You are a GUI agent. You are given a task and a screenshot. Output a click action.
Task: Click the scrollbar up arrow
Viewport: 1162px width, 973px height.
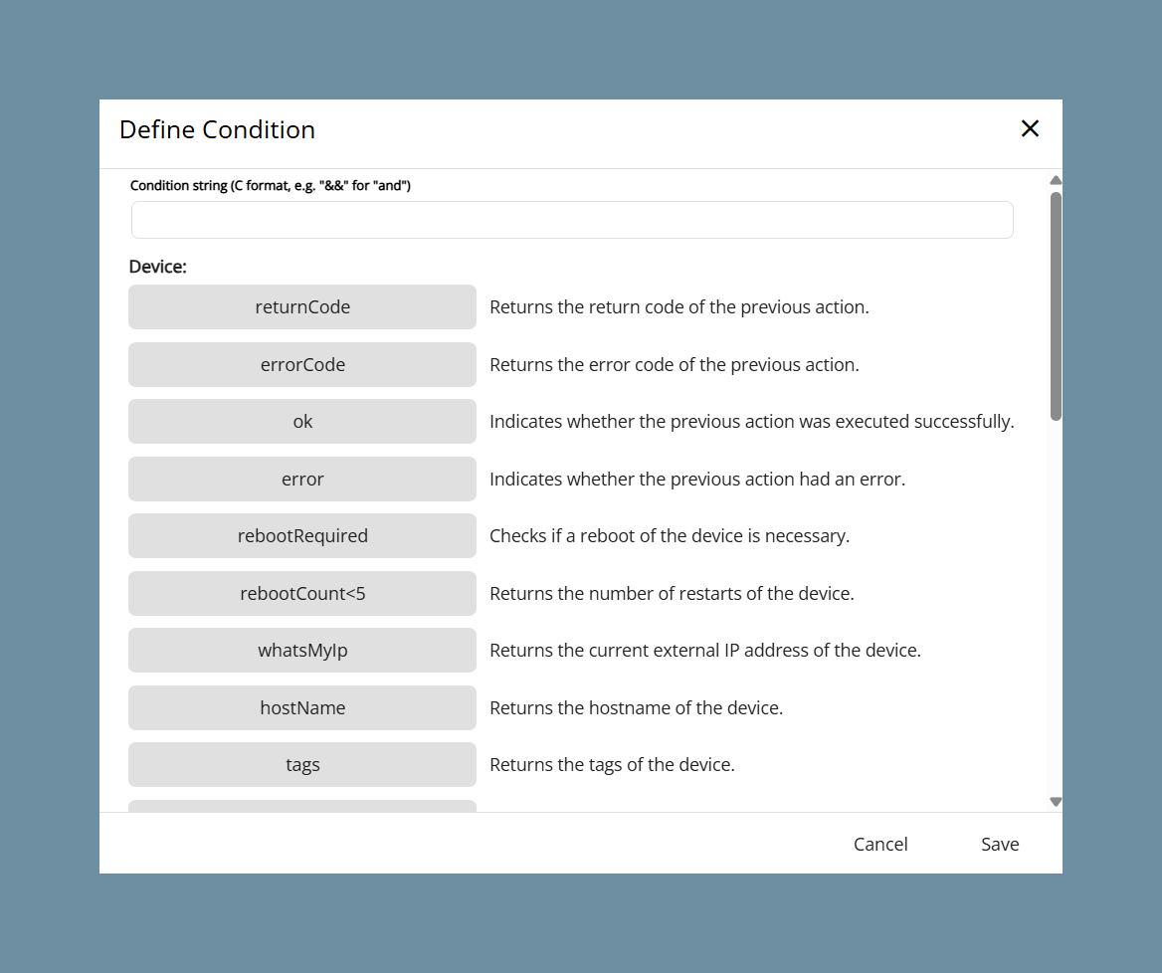click(x=1056, y=180)
